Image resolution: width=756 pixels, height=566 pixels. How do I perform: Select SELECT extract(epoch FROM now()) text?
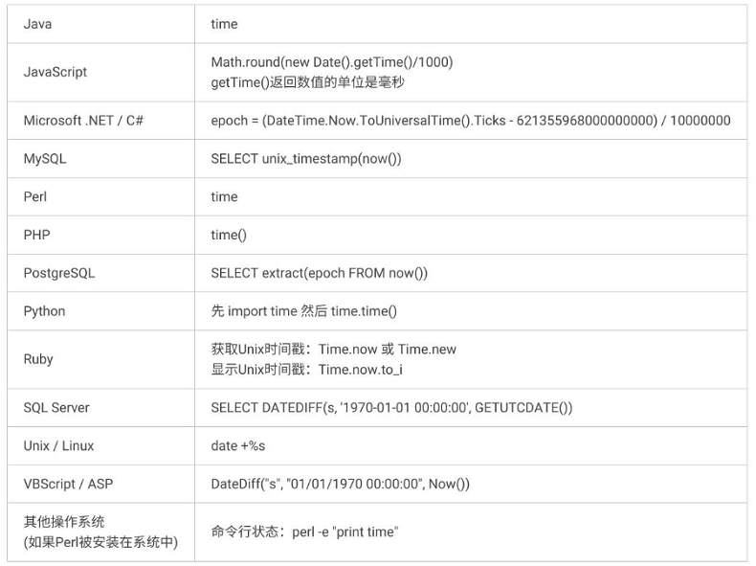(x=320, y=273)
